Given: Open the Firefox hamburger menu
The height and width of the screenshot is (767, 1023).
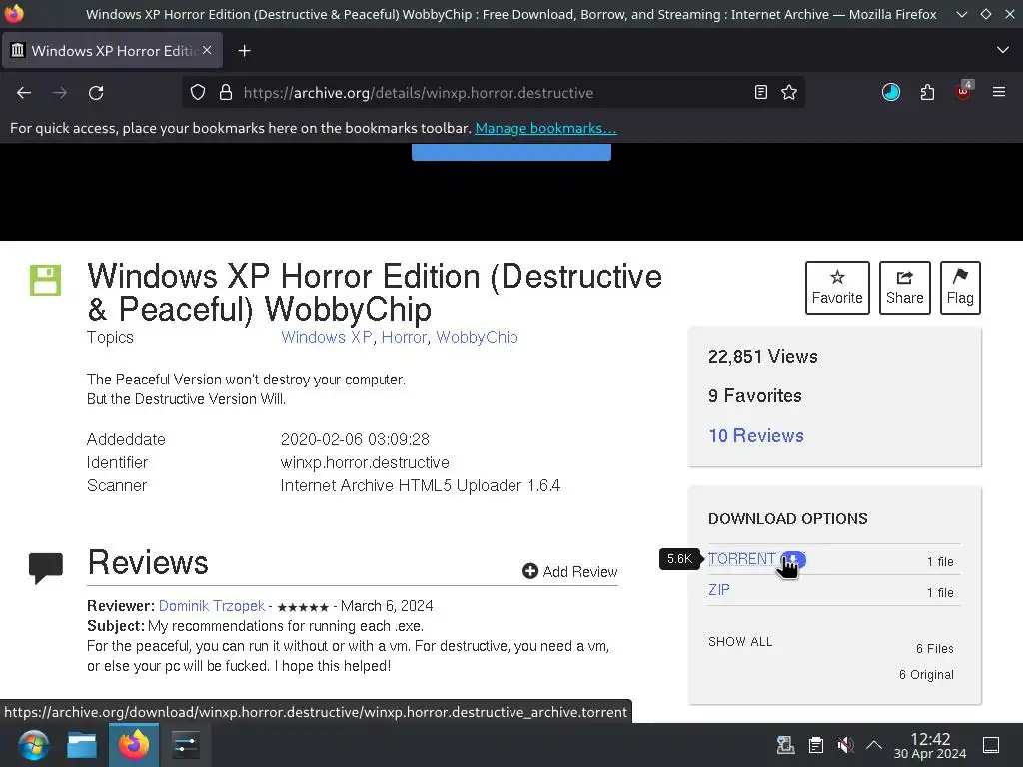Looking at the screenshot, I should point(999,93).
